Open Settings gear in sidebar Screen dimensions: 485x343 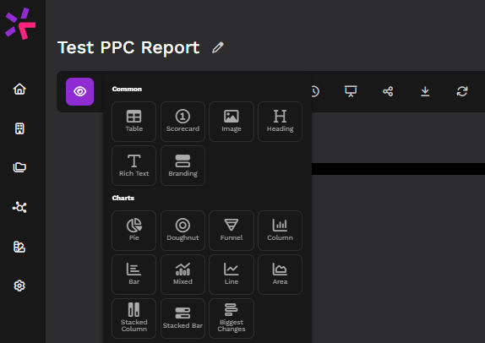coord(19,286)
